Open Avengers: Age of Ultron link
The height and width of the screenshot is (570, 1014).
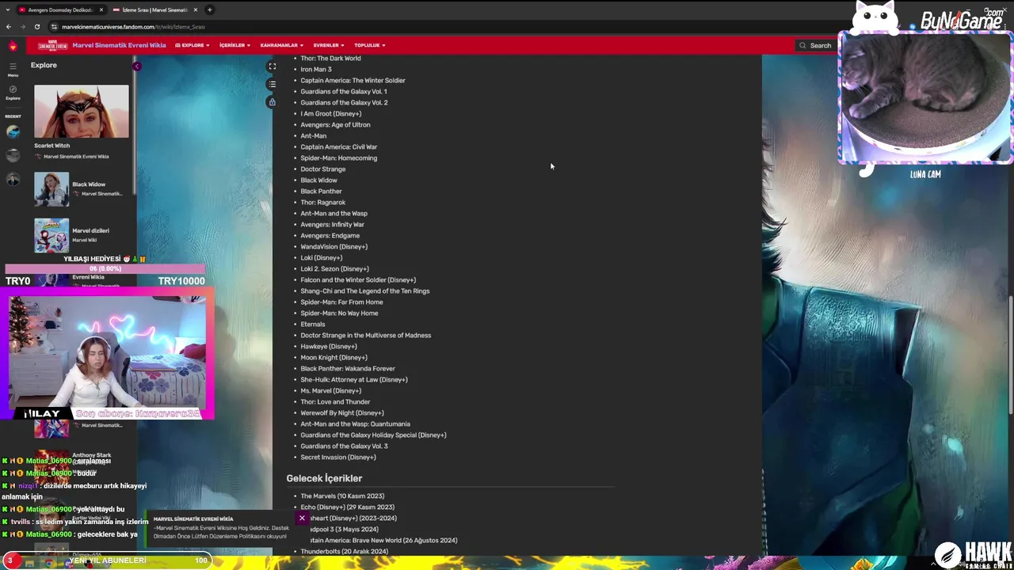335,124
